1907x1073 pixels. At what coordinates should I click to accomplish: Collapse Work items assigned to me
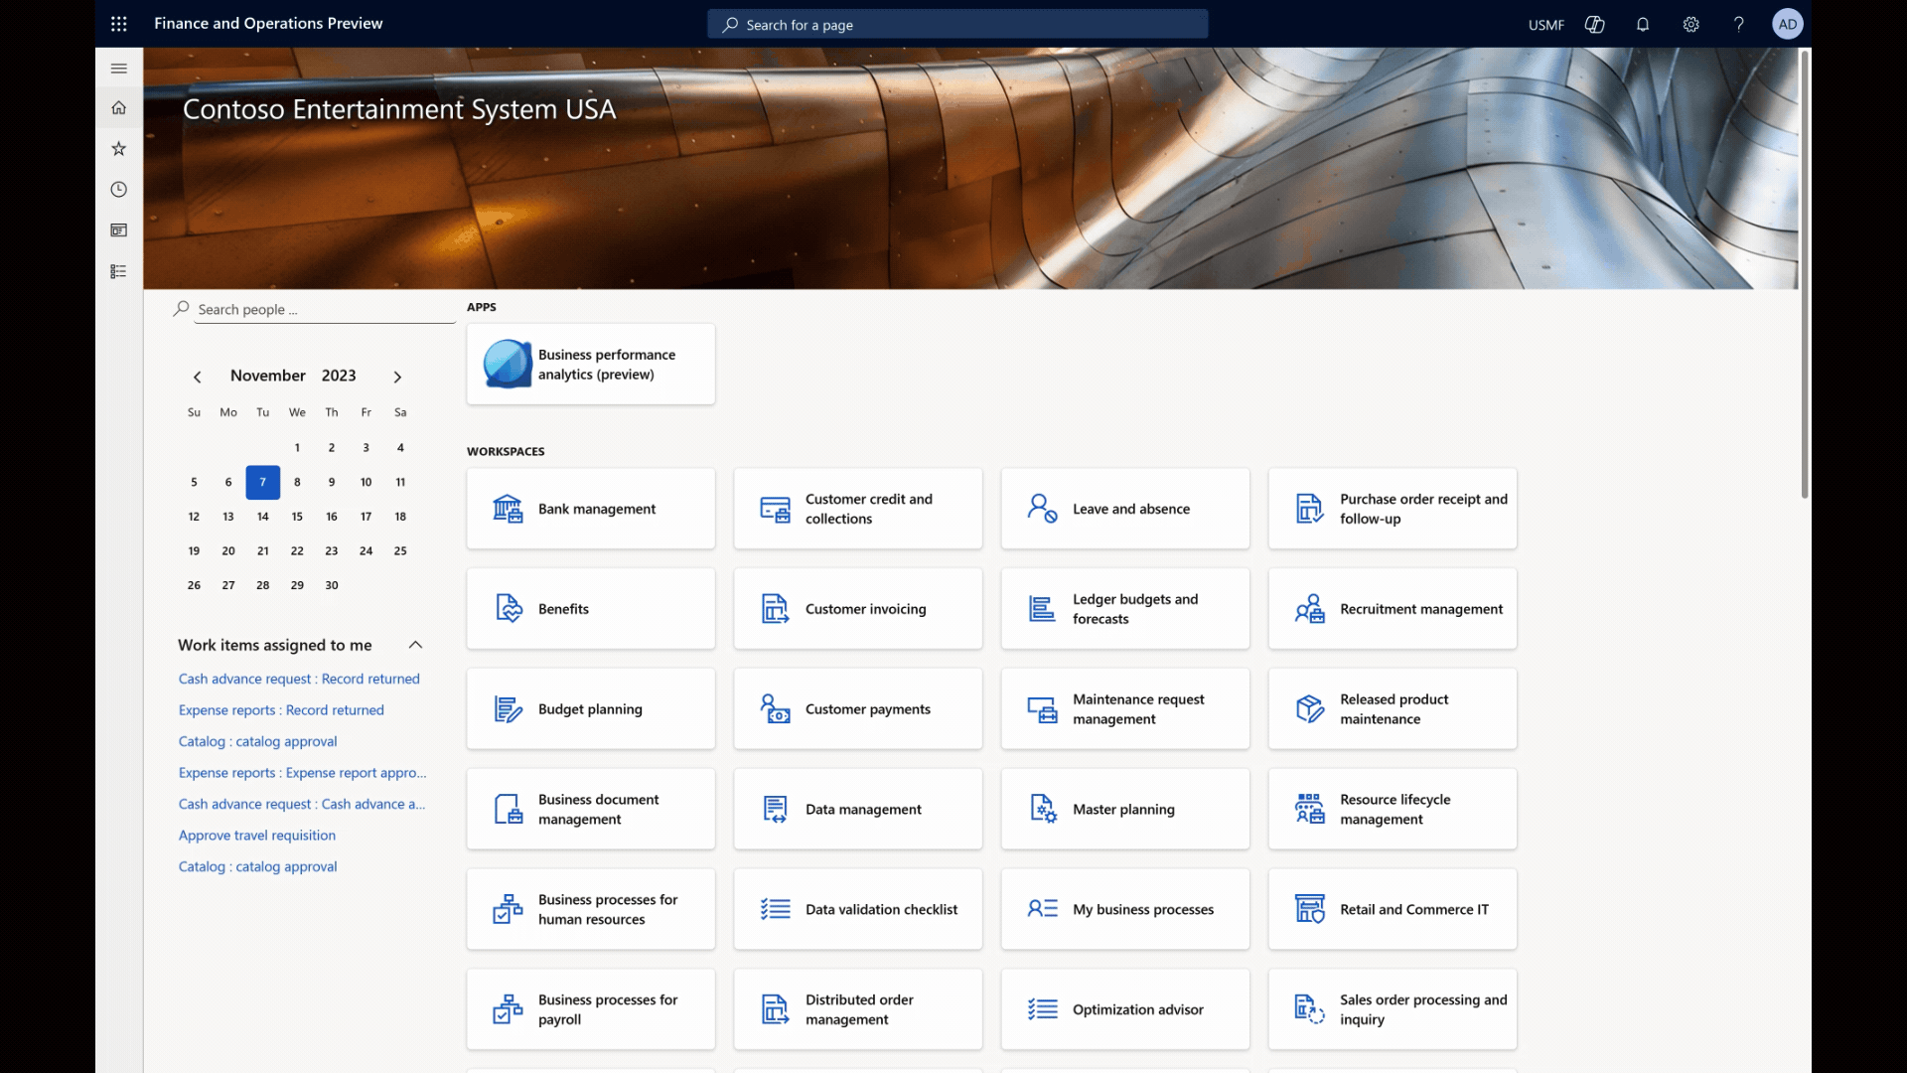click(416, 645)
